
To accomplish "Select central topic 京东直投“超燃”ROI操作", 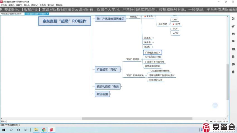I will coord(64,21).
